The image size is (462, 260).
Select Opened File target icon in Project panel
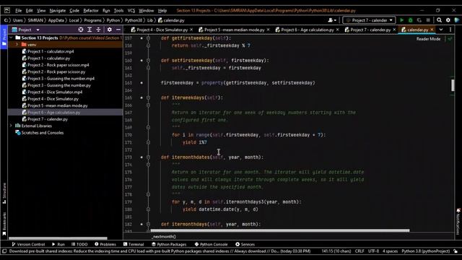click(81, 30)
